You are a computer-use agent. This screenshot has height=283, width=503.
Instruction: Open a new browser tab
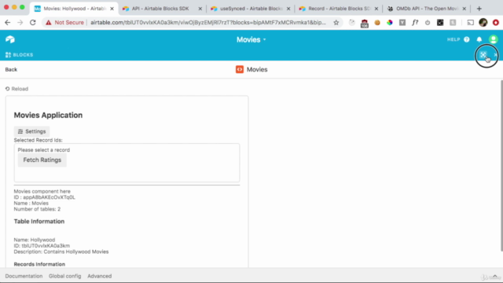[x=479, y=9]
